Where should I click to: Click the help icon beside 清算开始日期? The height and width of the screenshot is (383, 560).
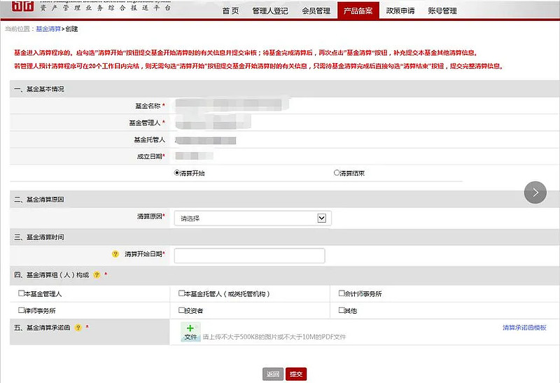pos(115,253)
